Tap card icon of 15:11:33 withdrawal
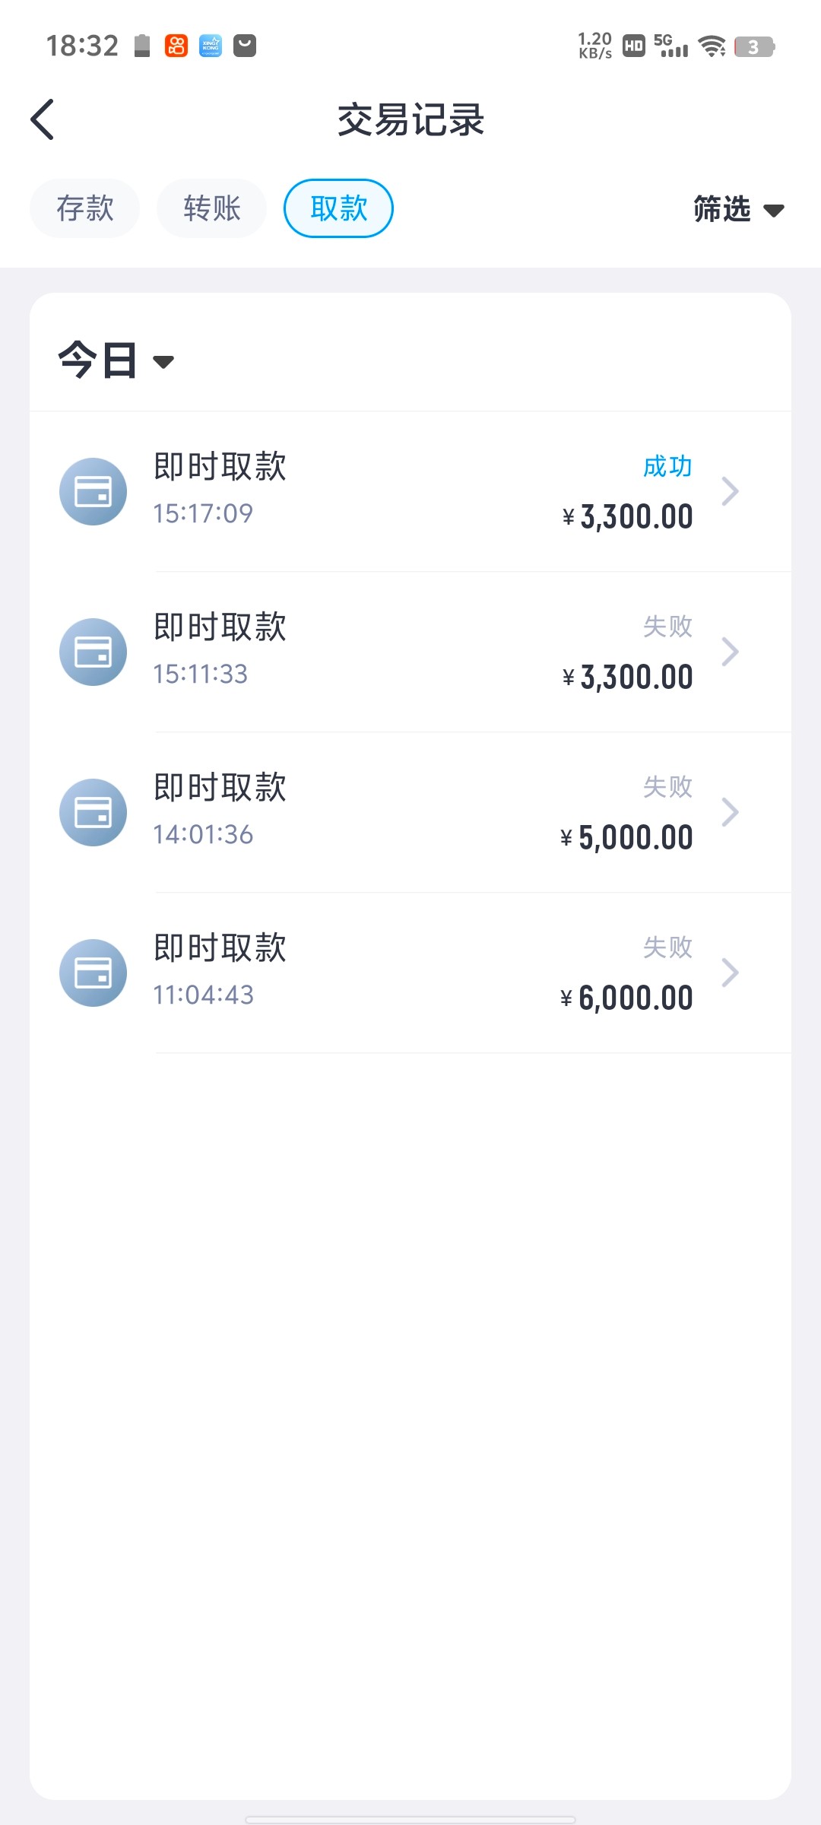Viewport: 821px width, 1825px height. tap(93, 652)
